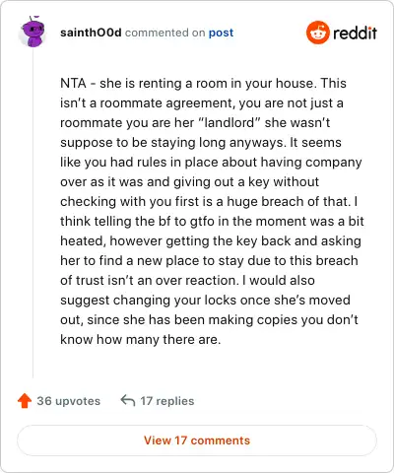Click the gray "commented on" text
This screenshot has height=473, width=394.
[x=165, y=33]
